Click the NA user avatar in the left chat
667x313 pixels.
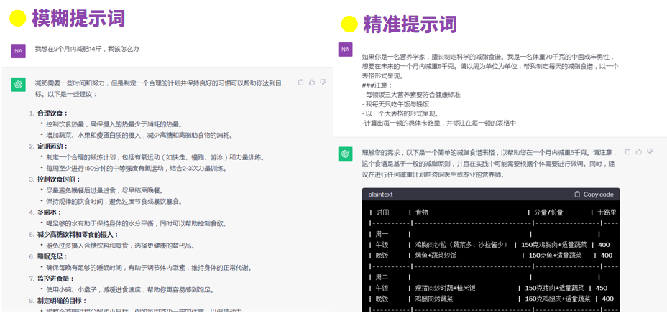[18, 51]
